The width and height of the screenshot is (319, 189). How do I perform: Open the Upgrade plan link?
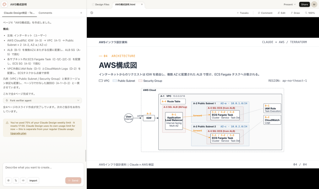pyautogui.click(x=18, y=133)
